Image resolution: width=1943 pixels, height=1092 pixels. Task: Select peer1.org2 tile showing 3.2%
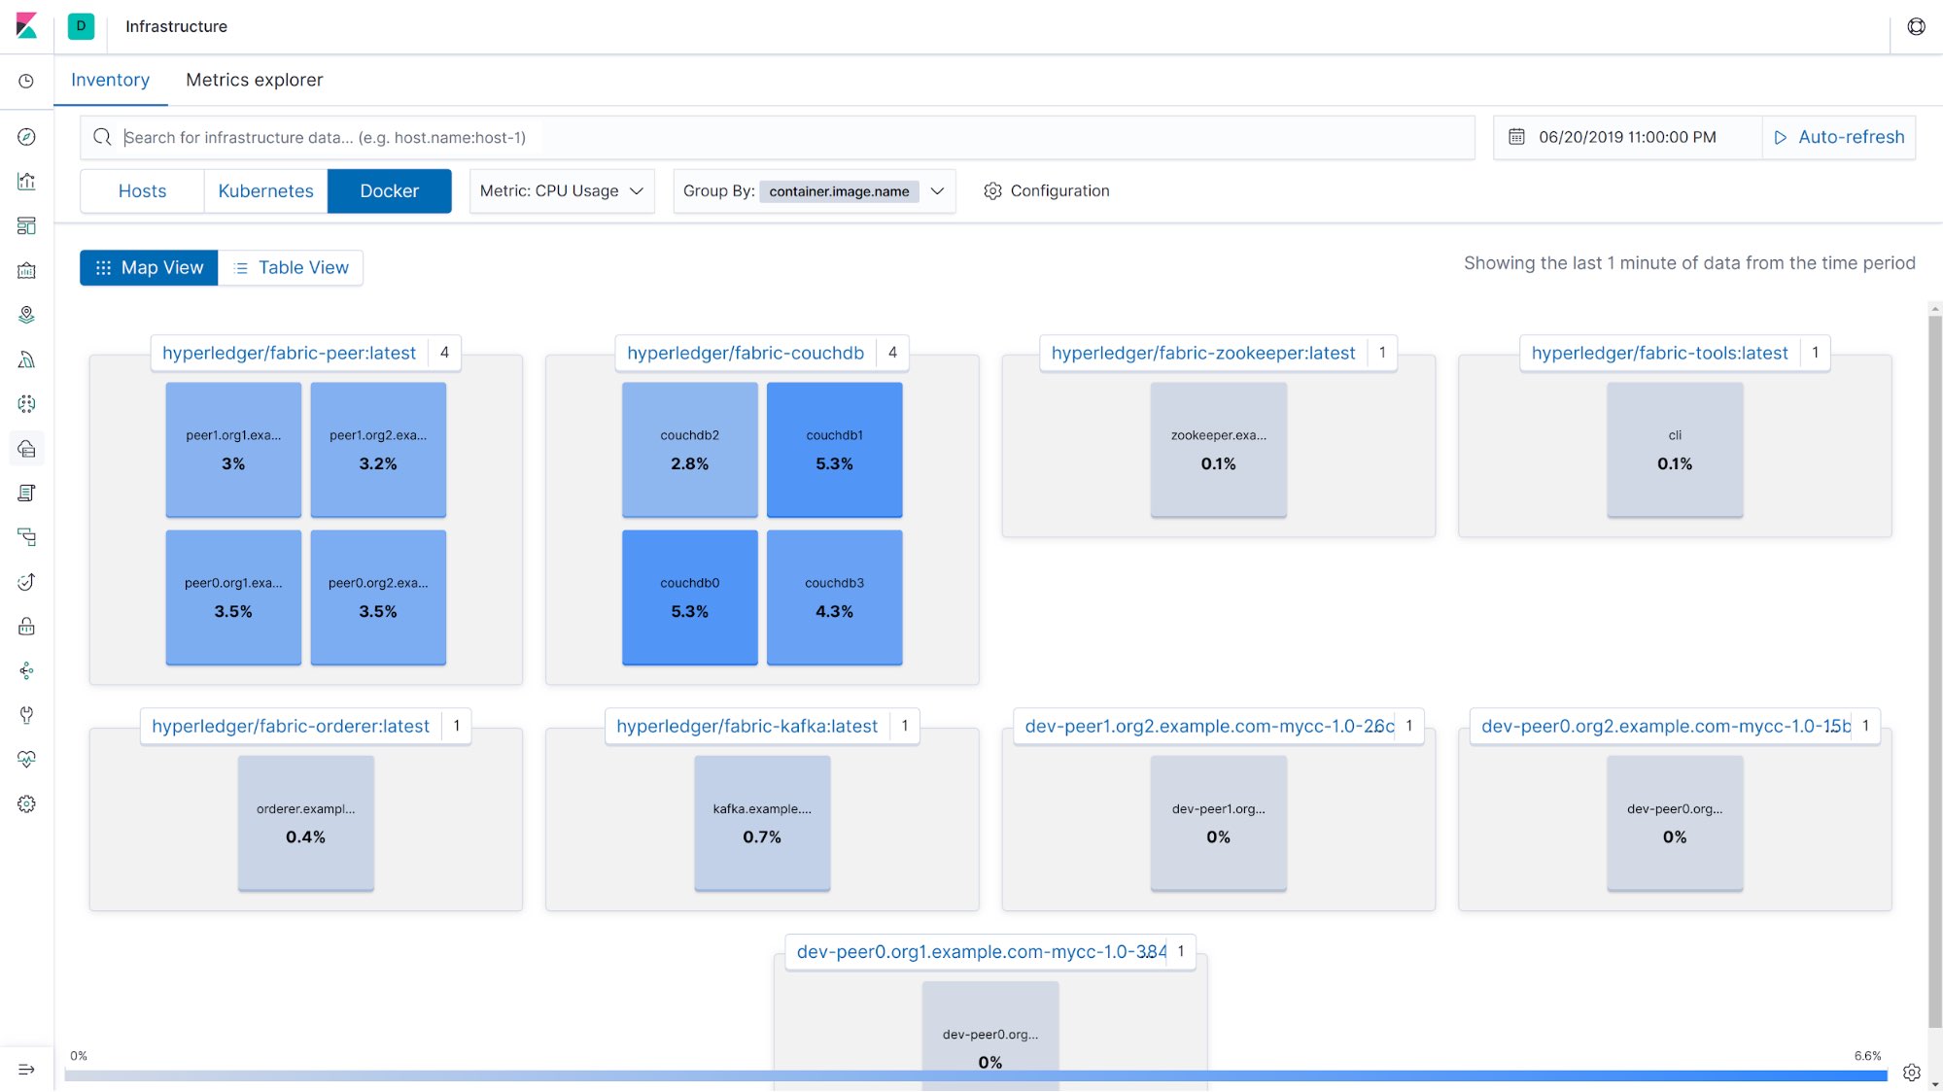(378, 450)
